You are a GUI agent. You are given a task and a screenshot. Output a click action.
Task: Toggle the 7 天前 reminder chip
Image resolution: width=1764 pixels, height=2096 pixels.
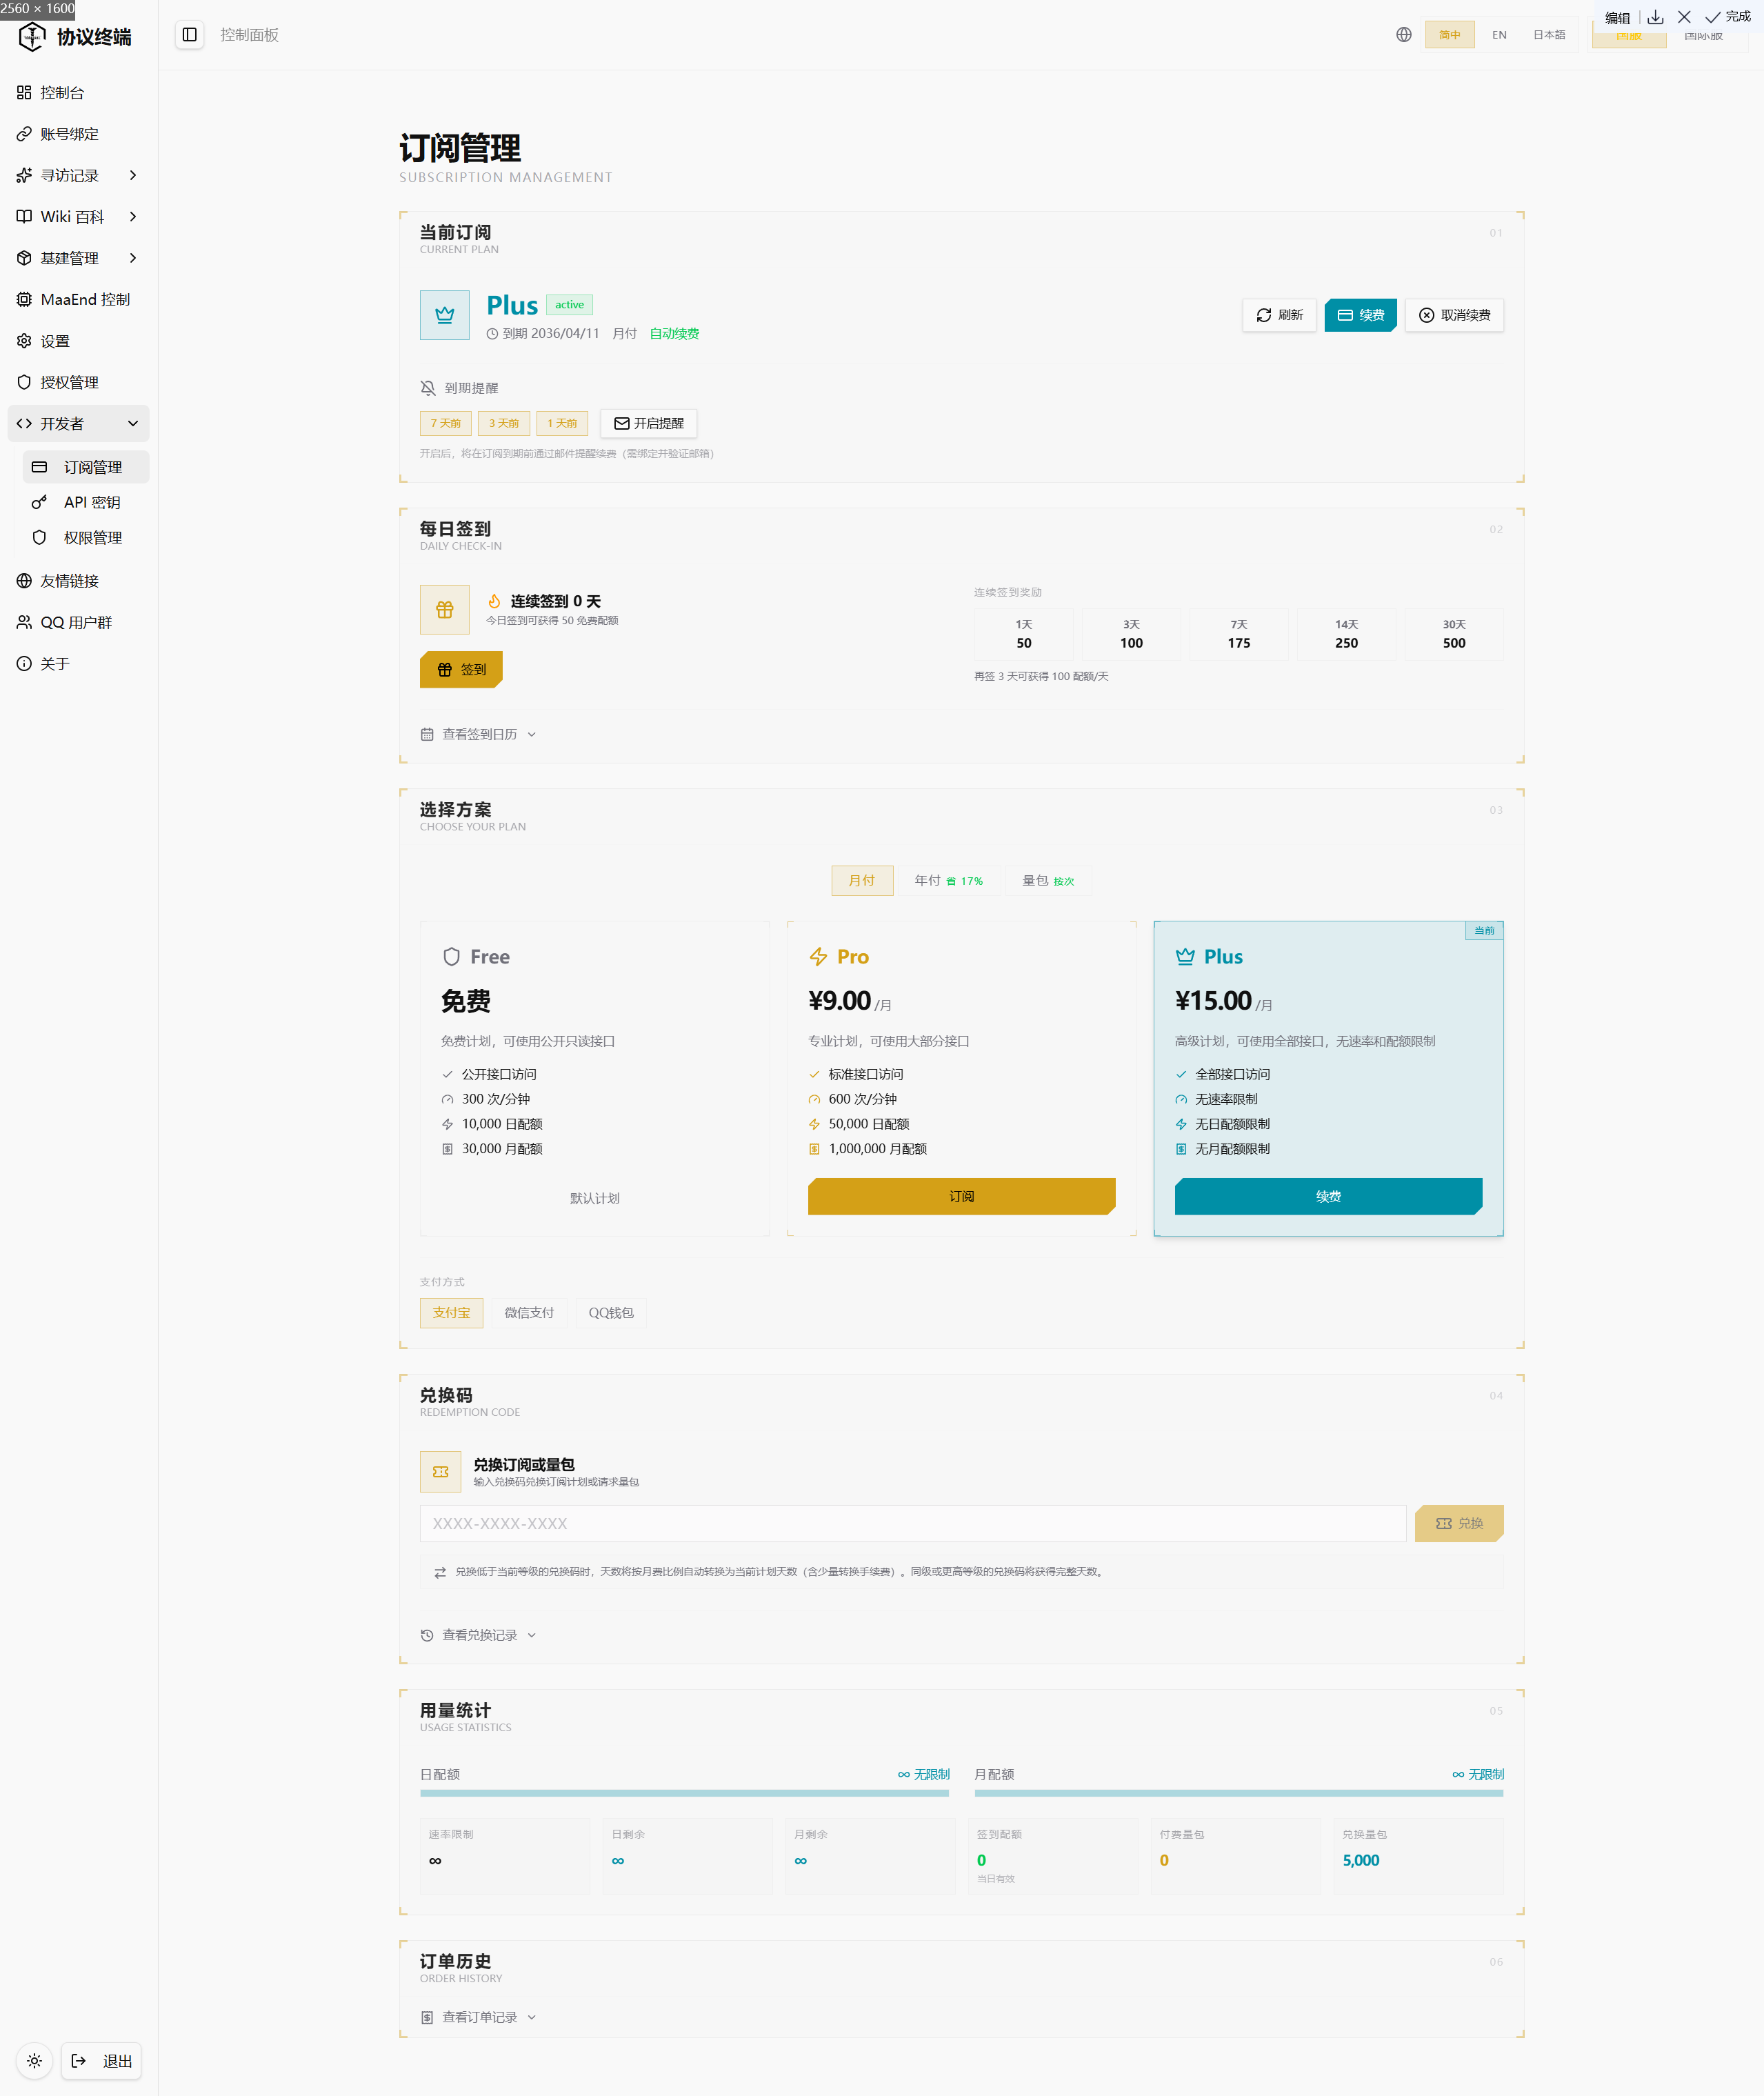[446, 423]
